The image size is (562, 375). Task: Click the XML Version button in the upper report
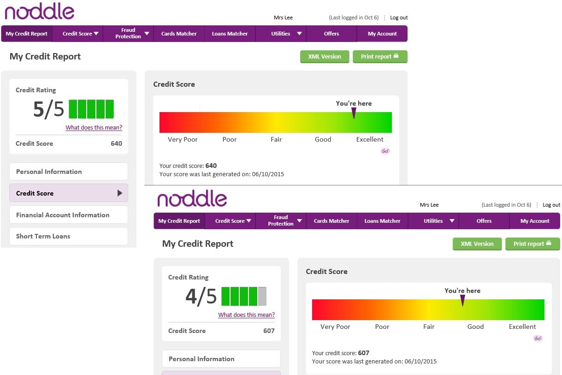pyautogui.click(x=325, y=57)
